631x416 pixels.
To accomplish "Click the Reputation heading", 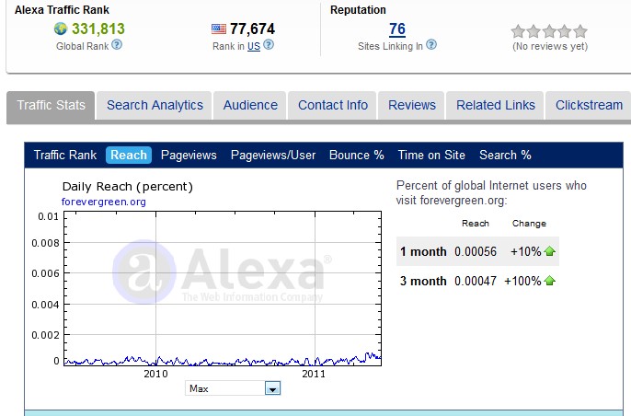I will 358,10.
